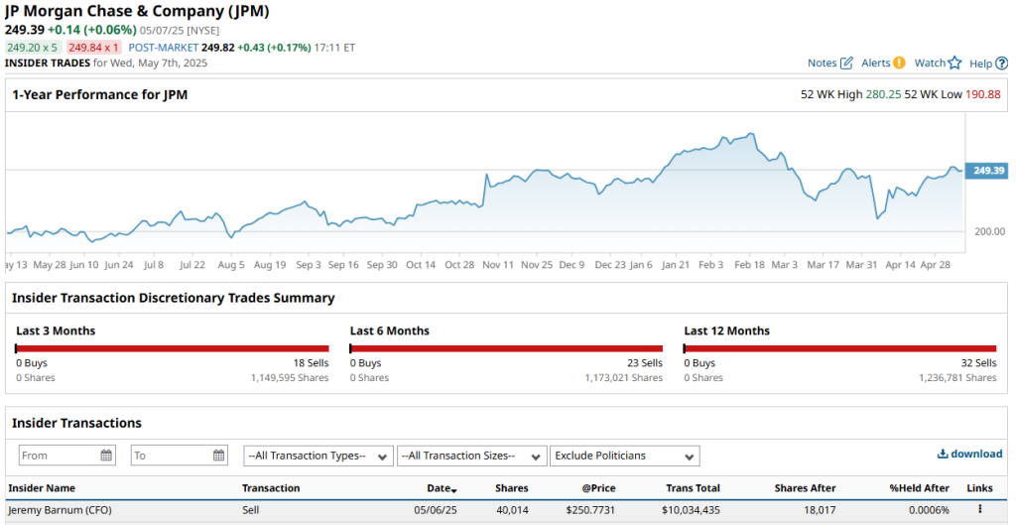Click the Help question mark icon
The height and width of the screenshot is (525, 1016).
pyautogui.click(x=1002, y=64)
